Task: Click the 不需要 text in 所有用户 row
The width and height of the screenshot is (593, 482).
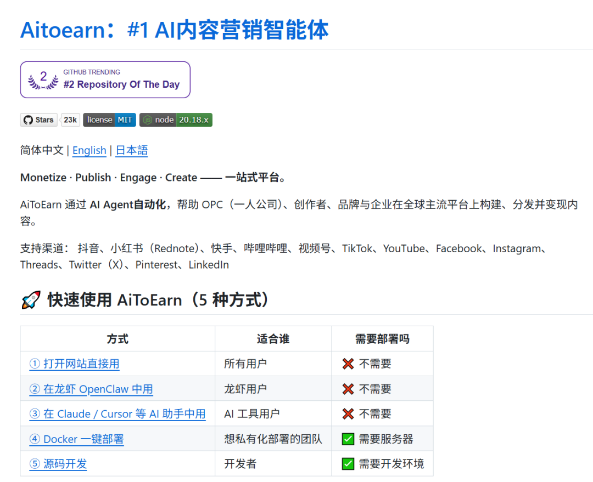Action: click(x=375, y=364)
